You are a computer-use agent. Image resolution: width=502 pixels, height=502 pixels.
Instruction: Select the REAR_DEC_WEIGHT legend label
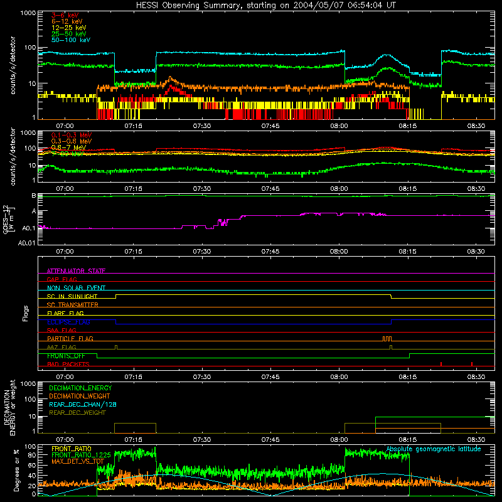coord(77,413)
